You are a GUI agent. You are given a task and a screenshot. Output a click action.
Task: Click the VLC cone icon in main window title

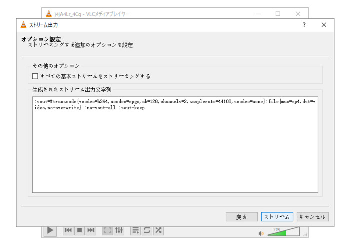pyautogui.click(x=49, y=14)
